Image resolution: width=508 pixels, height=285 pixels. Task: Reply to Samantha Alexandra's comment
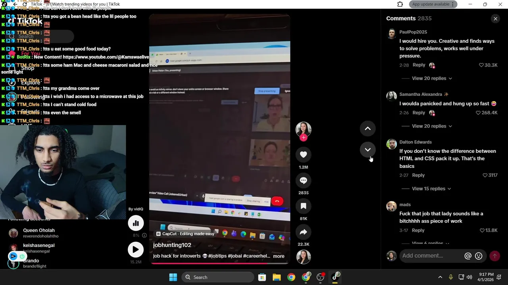pos(419,113)
